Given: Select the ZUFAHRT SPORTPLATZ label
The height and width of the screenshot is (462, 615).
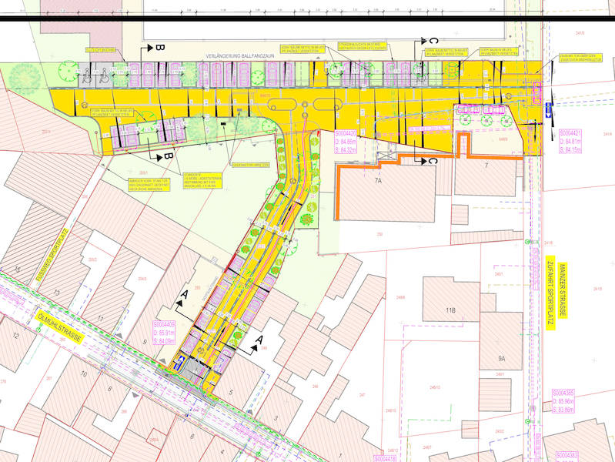Looking at the screenshot, I should (550, 293).
